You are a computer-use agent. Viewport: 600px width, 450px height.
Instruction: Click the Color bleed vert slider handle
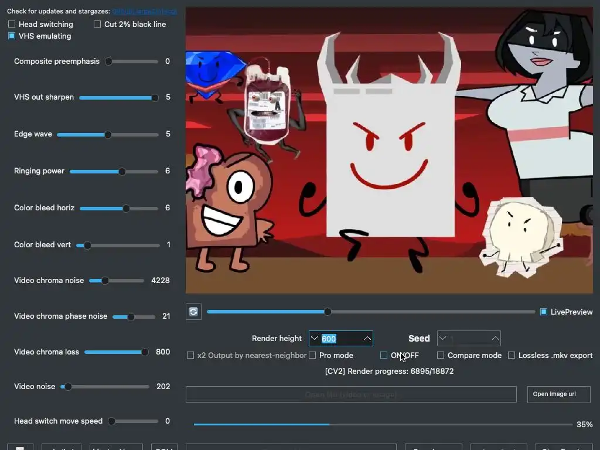tap(87, 246)
